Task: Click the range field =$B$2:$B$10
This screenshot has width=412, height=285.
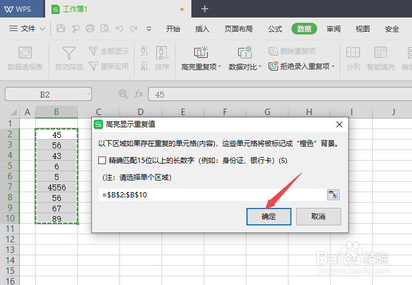Action: [212, 195]
